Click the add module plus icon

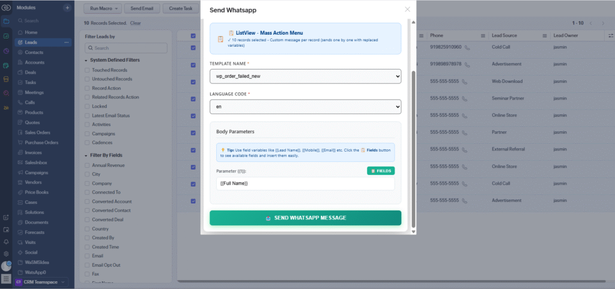pos(67,8)
